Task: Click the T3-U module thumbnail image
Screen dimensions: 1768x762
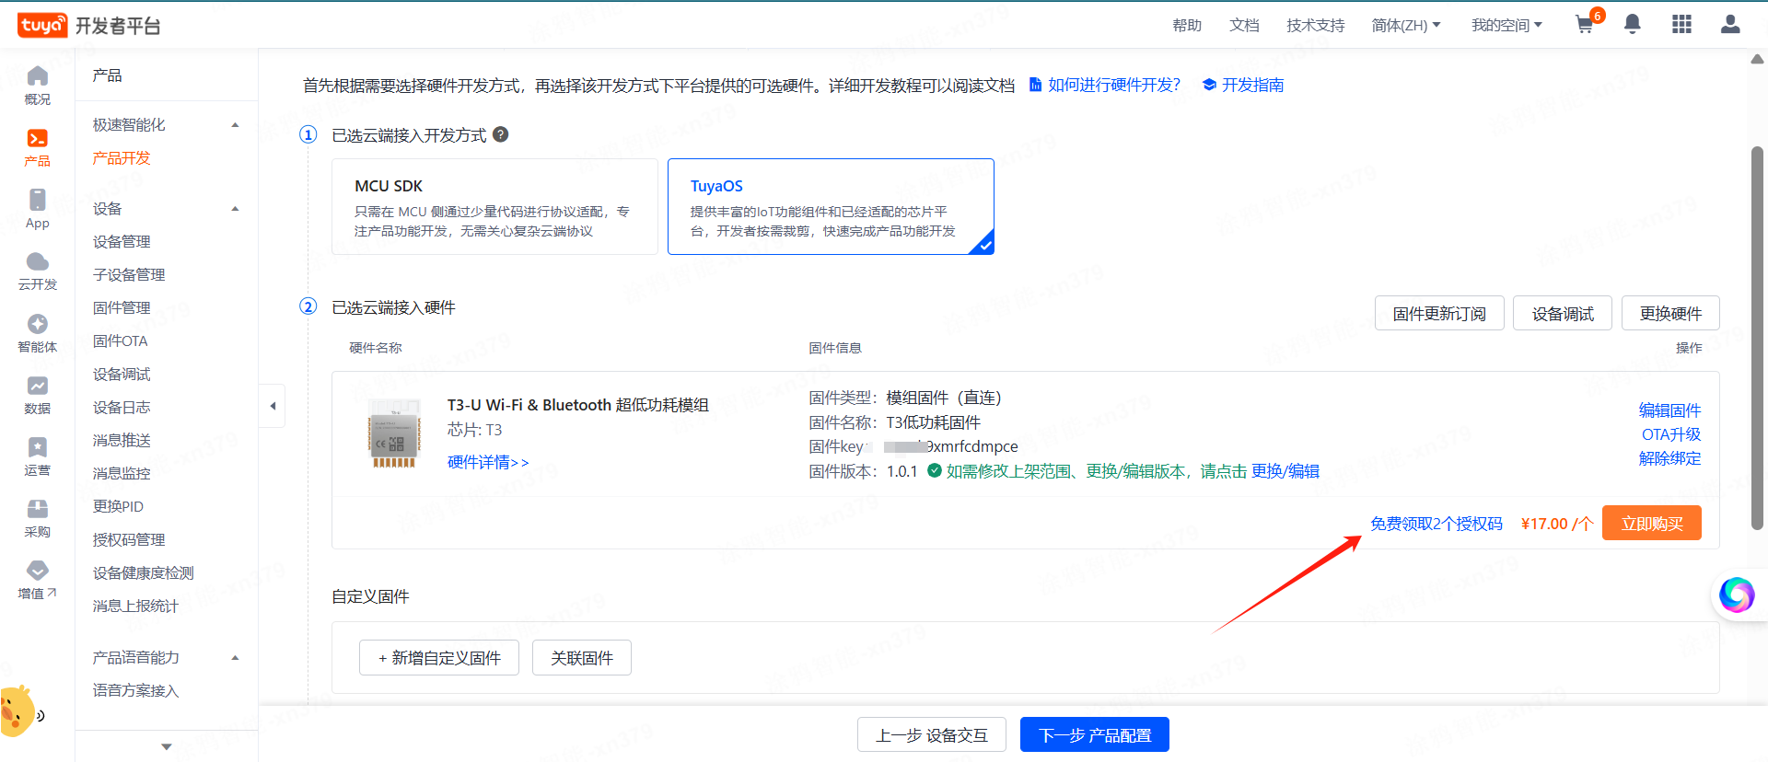Action: click(394, 433)
